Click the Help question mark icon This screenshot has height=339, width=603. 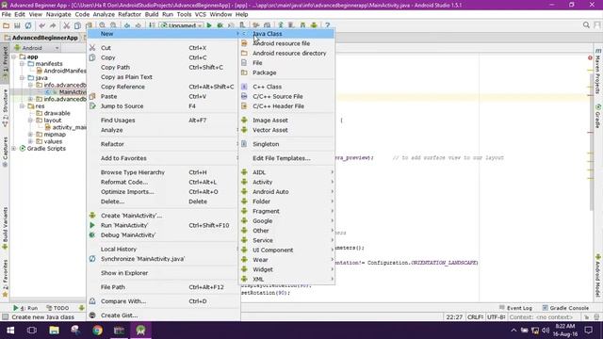327,25
